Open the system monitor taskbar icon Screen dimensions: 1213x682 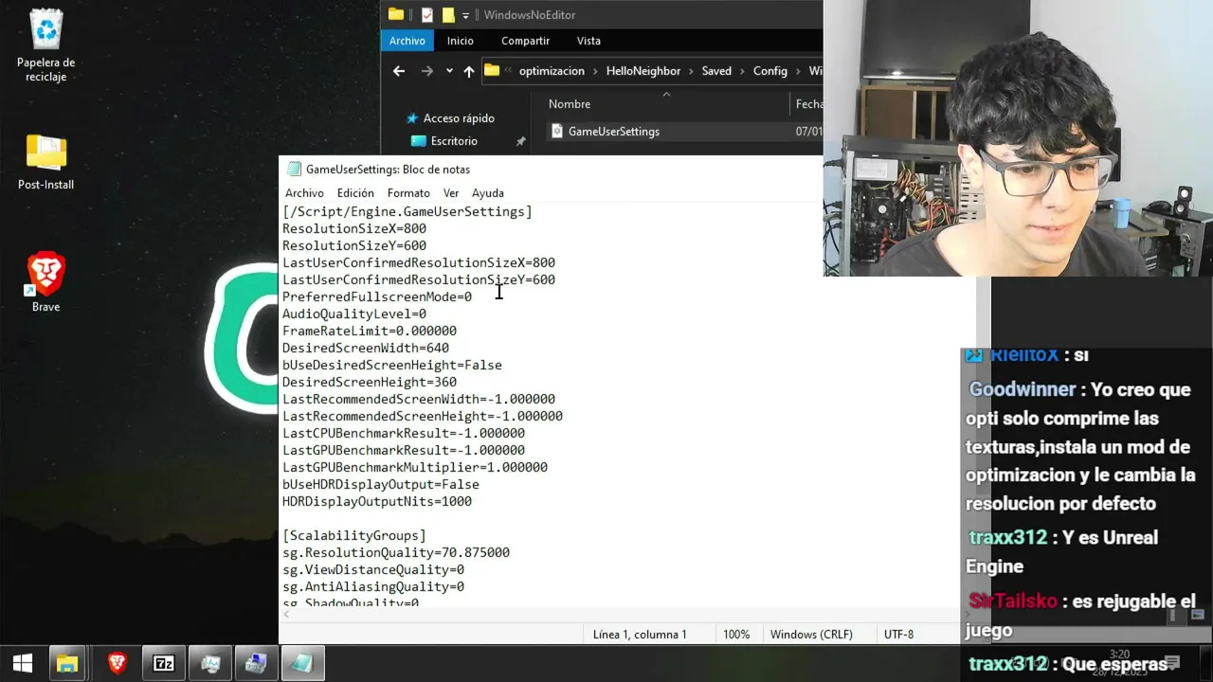click(210, 663)
